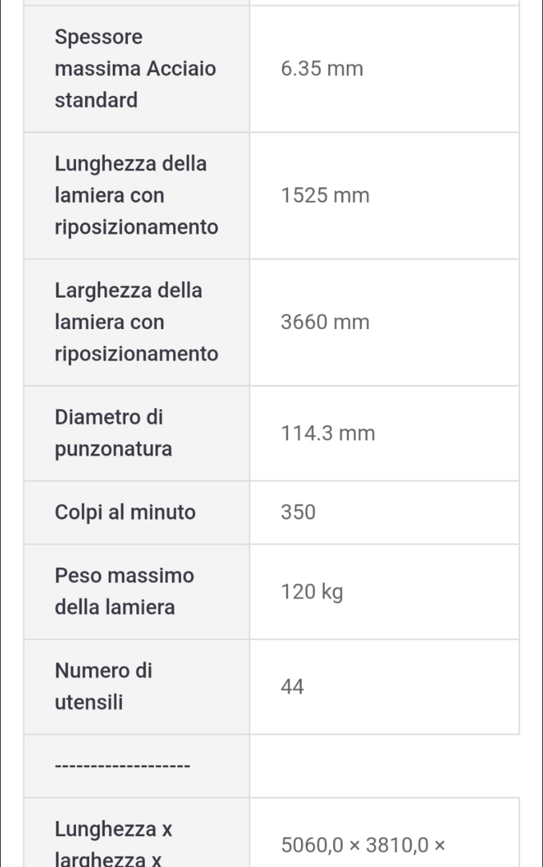
Task: Select the 120 kg maximum weight value
Action: [x=312, y=592]
